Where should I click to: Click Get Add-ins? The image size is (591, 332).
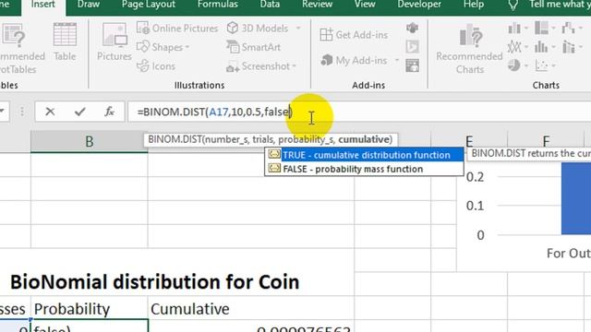[x=354, y=35]
